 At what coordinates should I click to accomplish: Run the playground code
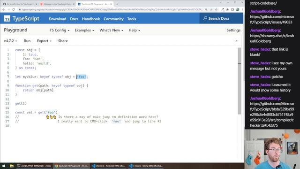27,41
